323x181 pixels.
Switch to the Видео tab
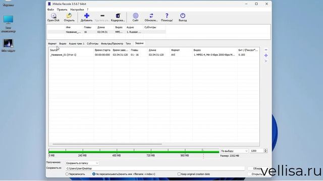[x=63, y=44]
